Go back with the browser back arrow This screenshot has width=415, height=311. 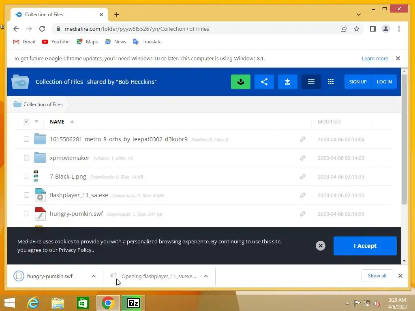click(x=16, y=29)
